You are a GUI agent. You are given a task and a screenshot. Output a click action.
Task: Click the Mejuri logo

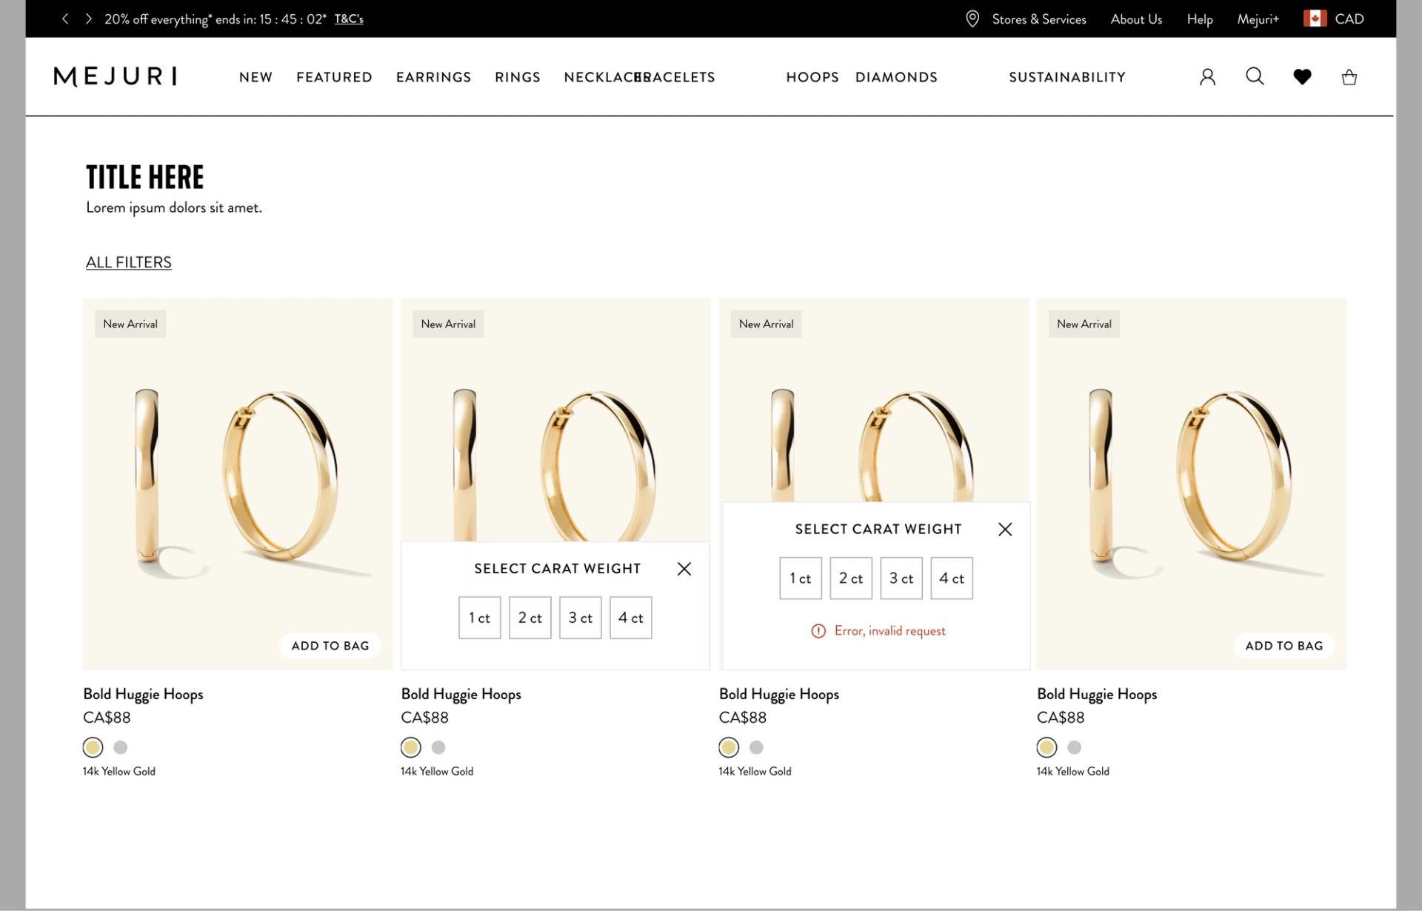(116, 76)
